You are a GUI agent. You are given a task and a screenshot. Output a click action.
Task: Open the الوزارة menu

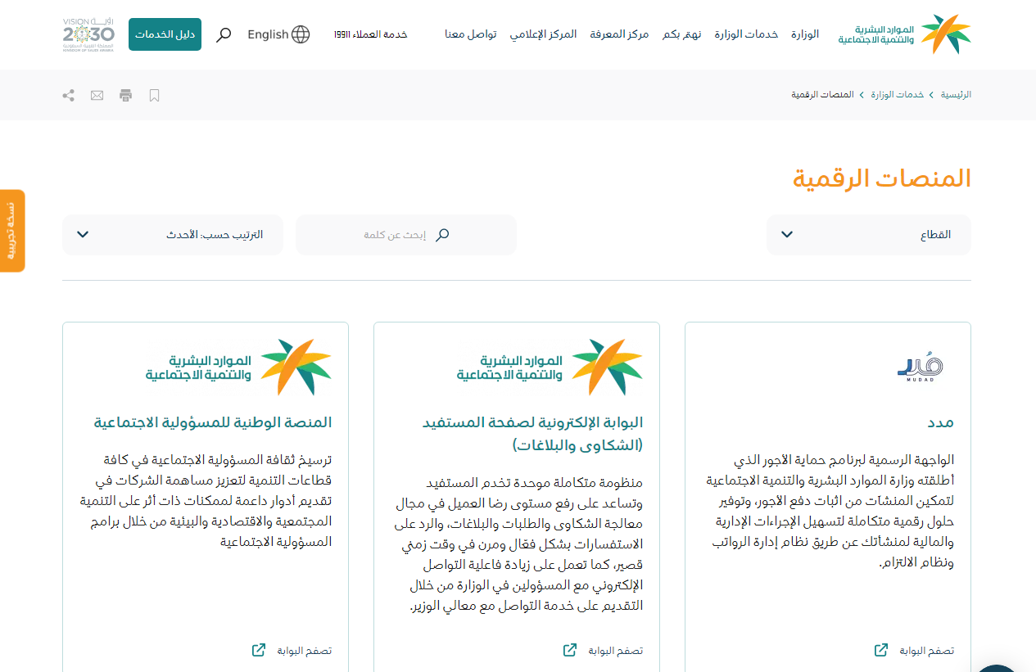point(805,34)
